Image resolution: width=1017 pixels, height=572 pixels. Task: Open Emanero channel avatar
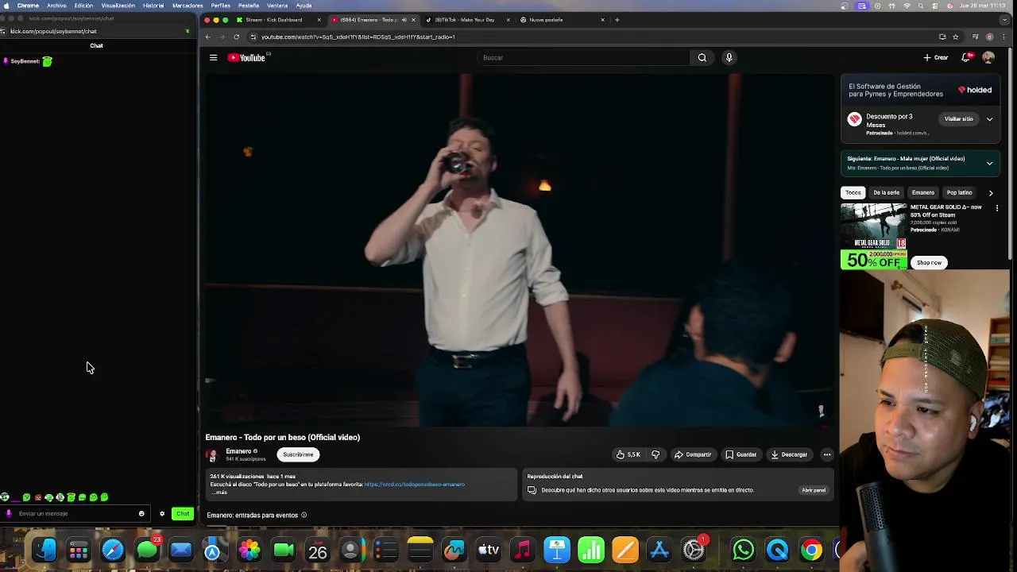pyautogui.click(x=211, y=455)
